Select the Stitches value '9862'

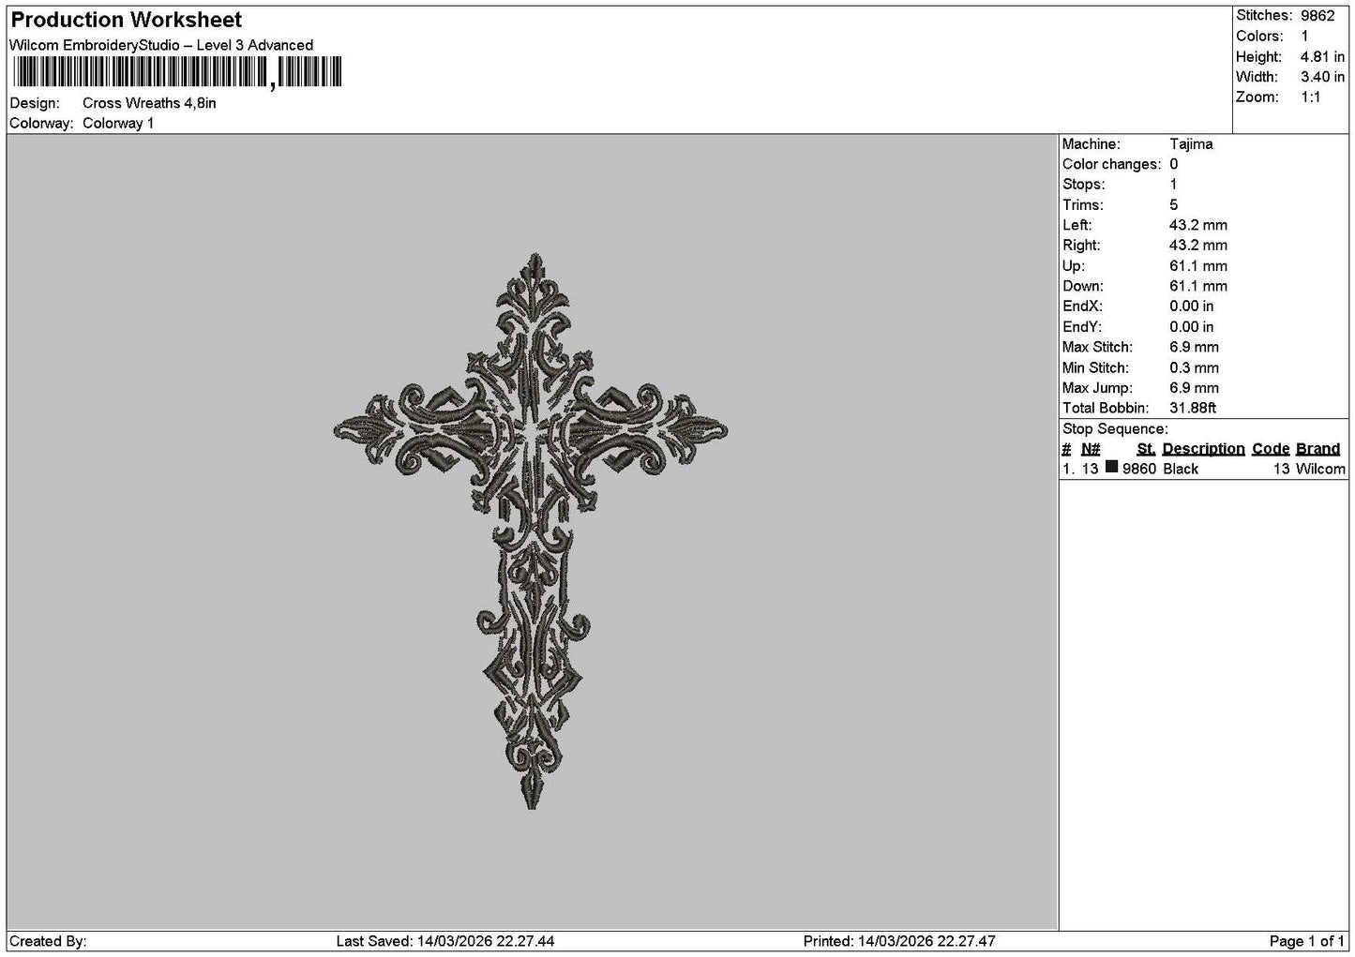1317,16
